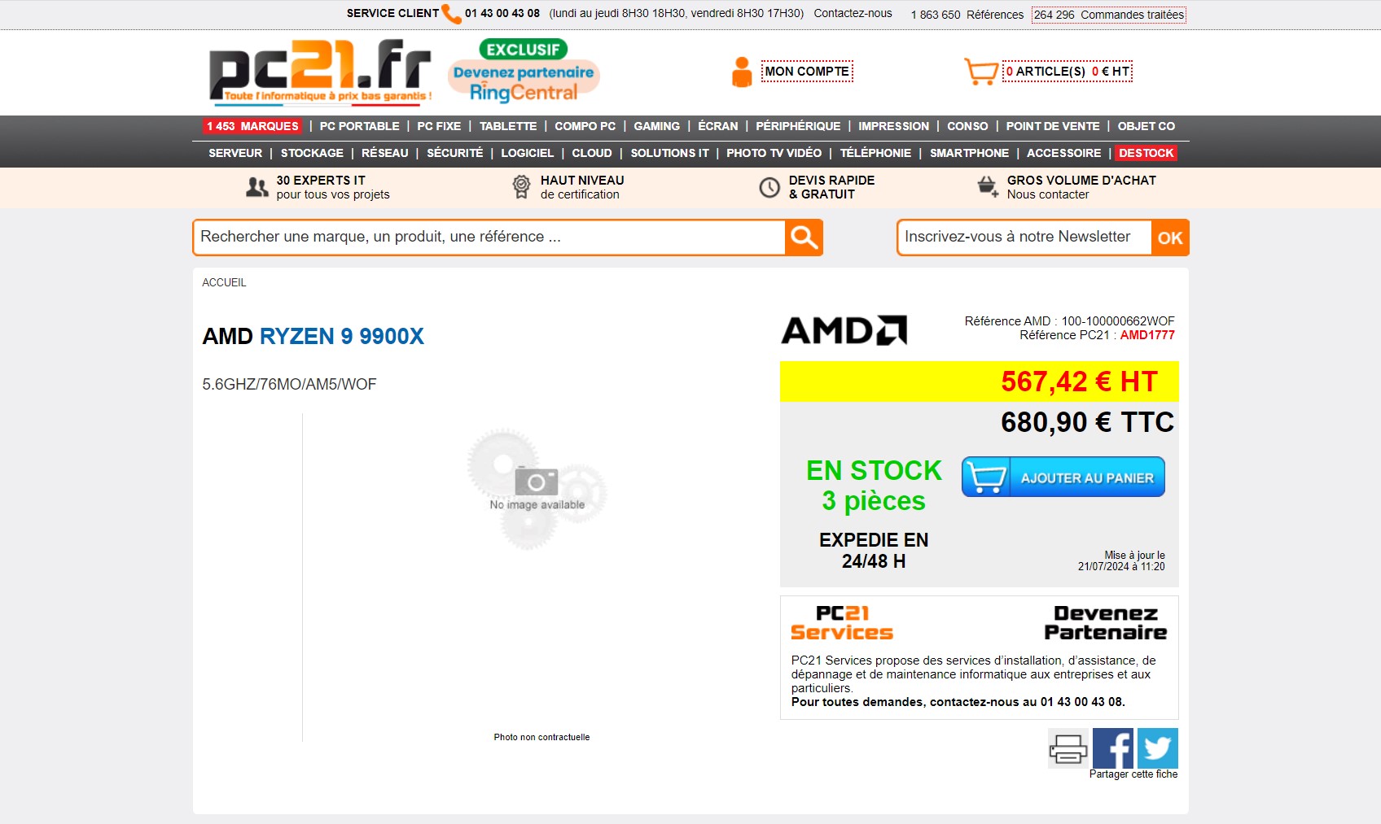Click the No image available placeholder

pos(537,488)
